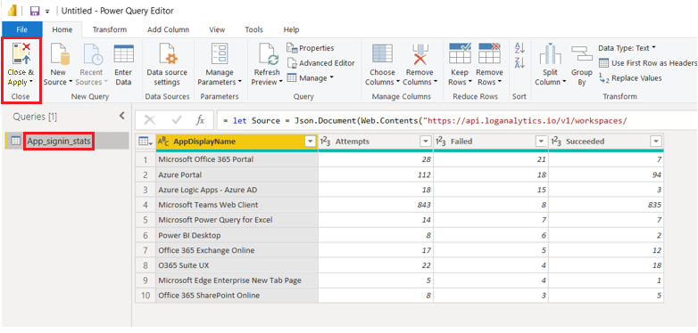Open the Help tab
Image resolution: width=698 pixels, height=333 pixels.
291,29
